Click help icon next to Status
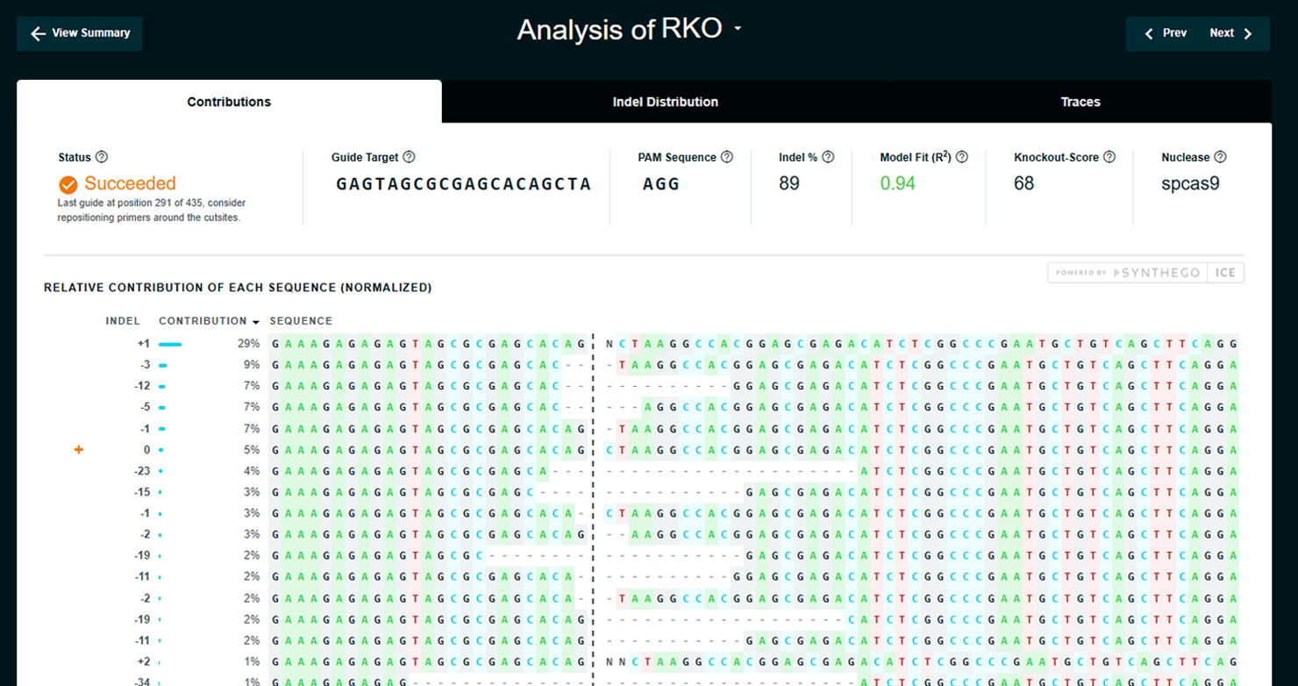The height and width of the screenshot is (686, 1298). [102, 157]
